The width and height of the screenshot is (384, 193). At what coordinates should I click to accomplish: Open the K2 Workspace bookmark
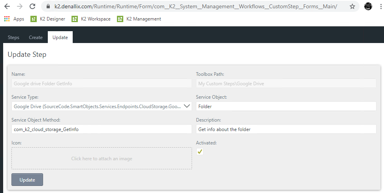point(91,19)
